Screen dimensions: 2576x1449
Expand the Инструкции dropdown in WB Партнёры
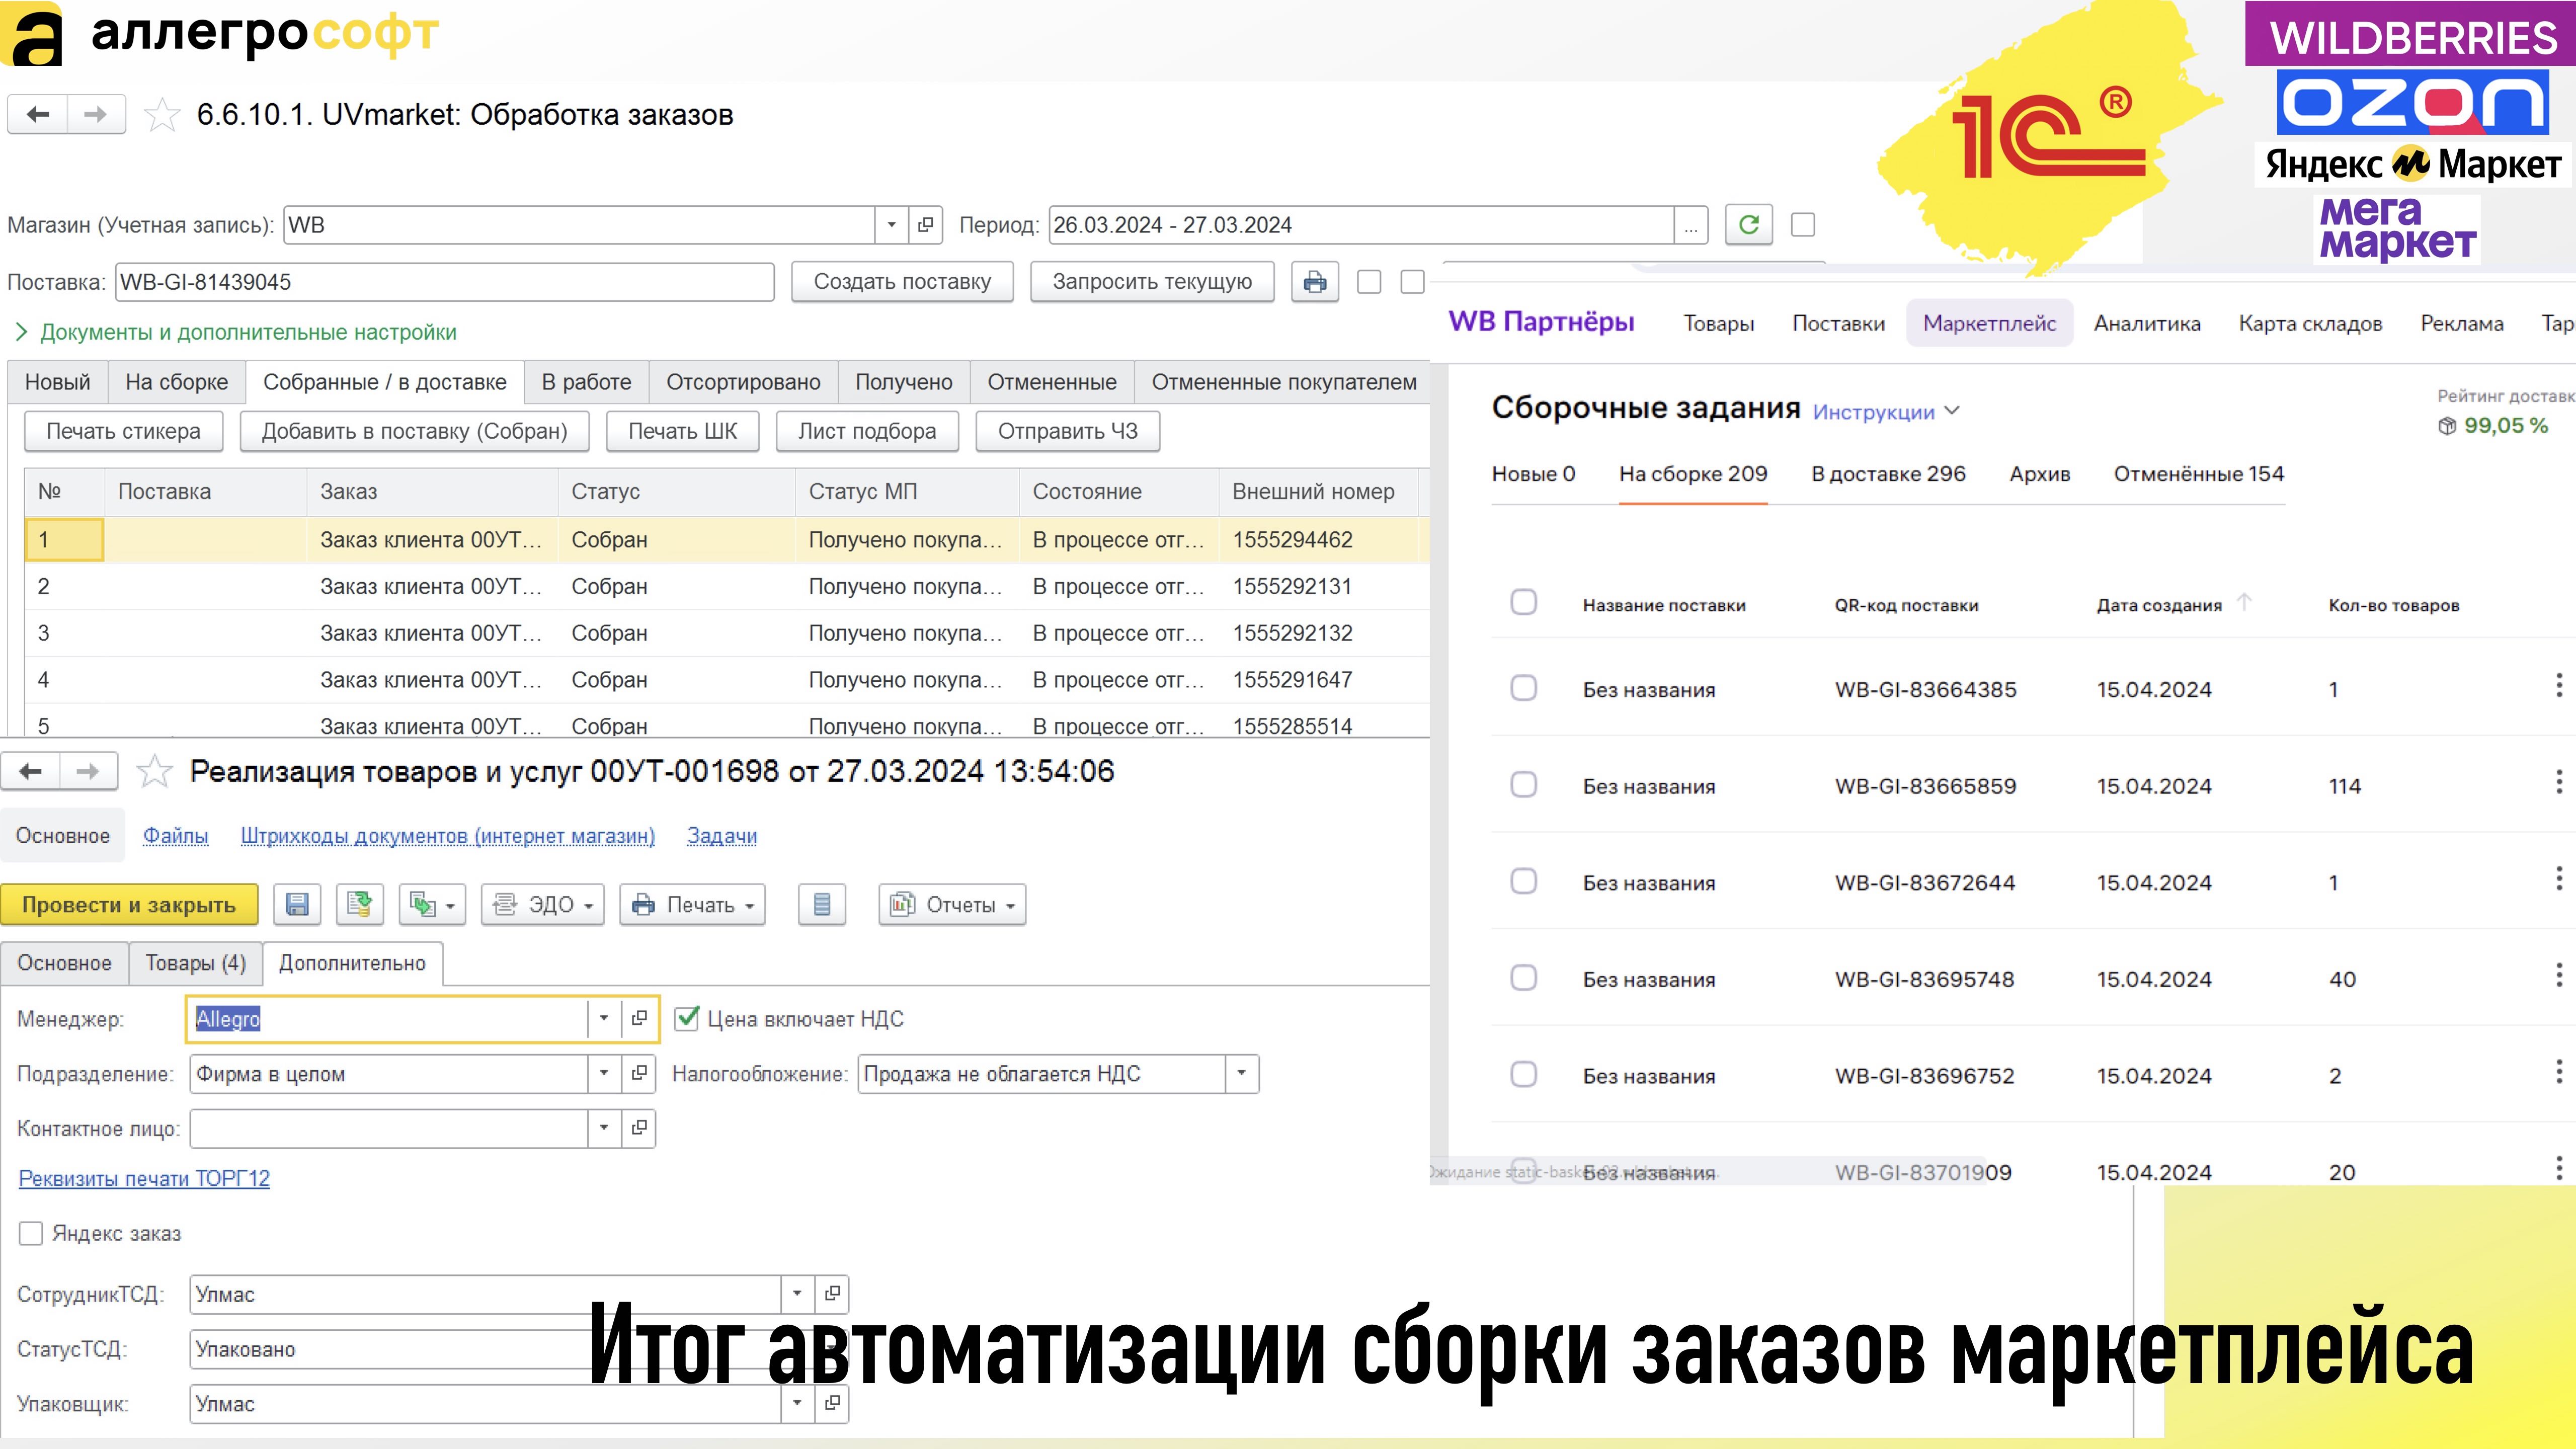pyautogui.click(x=1885, y=412)
